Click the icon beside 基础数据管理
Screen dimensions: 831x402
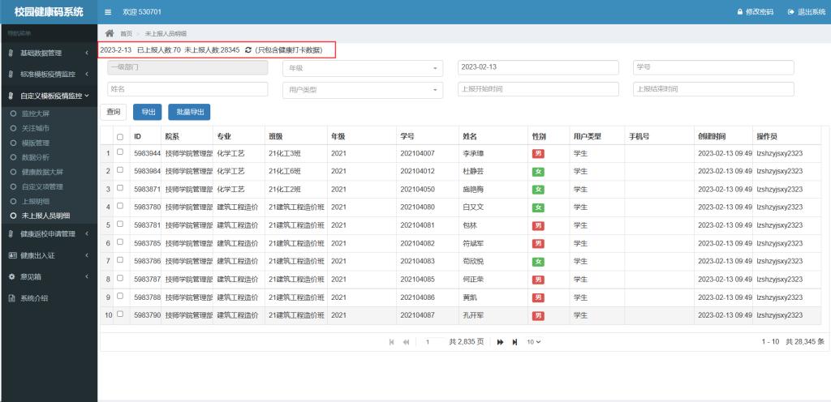tap(11, 53)
